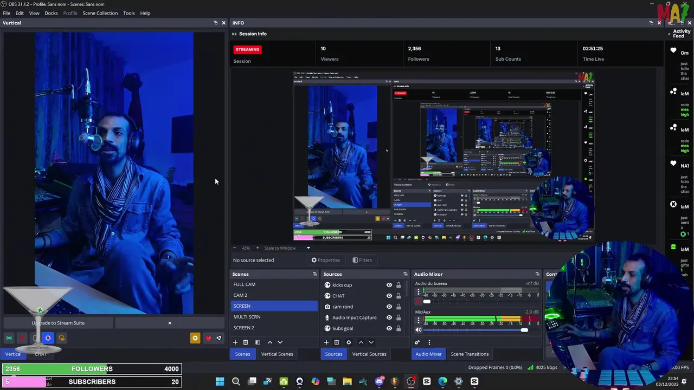The width and height of the screenshot is (694, 390).
Task: Click the Filters button
Action: click(x=362, y=260)
